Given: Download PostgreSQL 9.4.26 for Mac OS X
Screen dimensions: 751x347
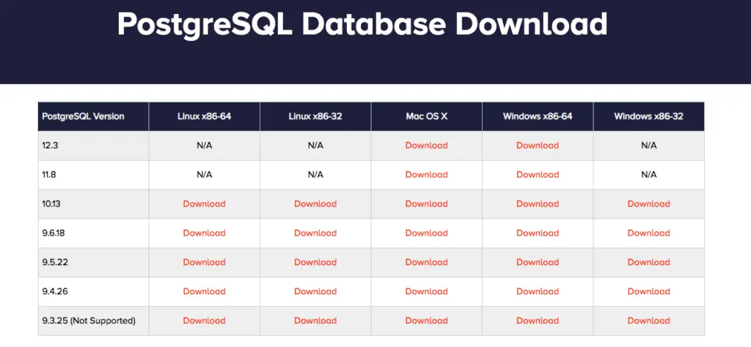Looking at the screenshot, I should [426, 291].
